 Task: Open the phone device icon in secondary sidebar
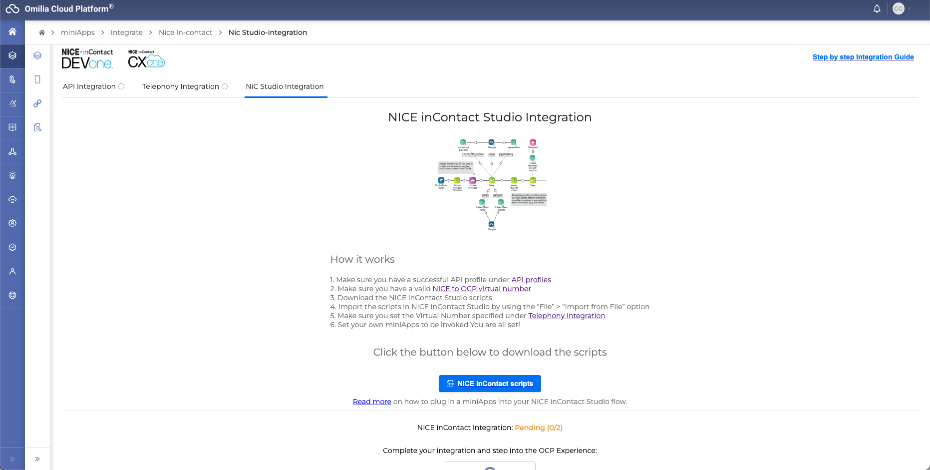37,79
